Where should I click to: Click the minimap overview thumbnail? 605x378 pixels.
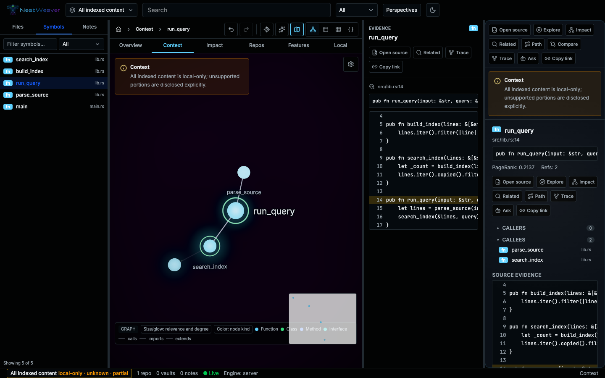point(323,319)
